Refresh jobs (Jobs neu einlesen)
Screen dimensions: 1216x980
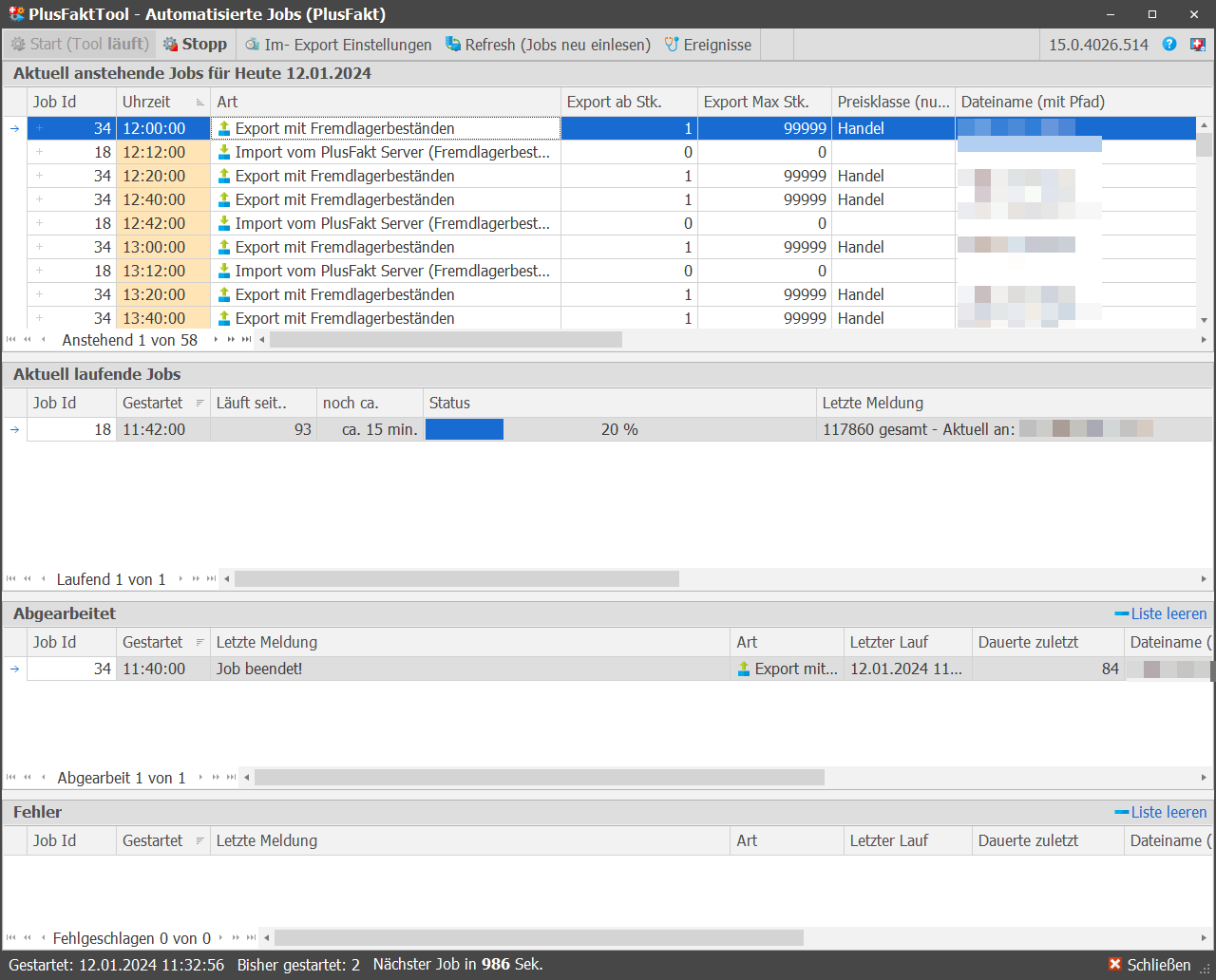[x=548, y=45]
